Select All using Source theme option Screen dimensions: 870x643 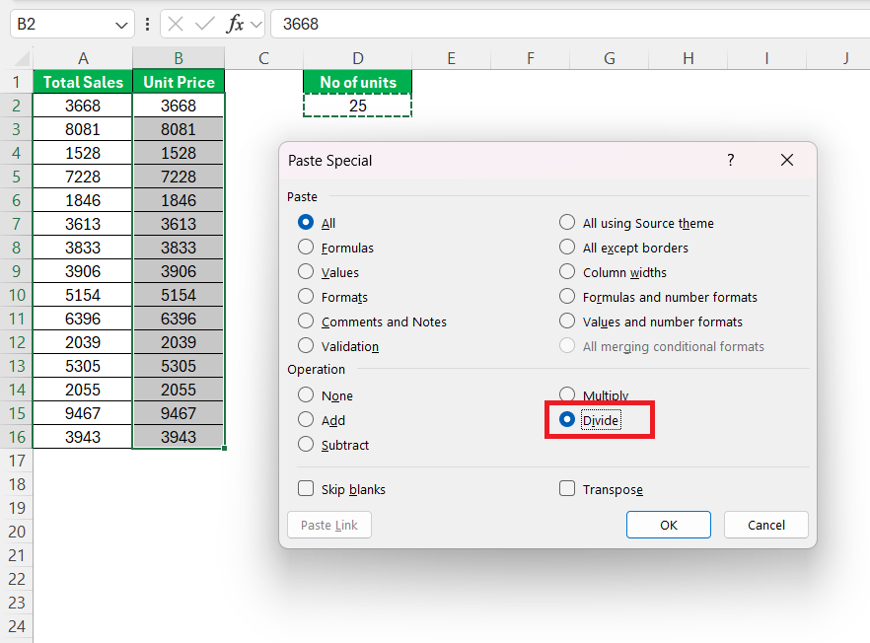point(567,223)
